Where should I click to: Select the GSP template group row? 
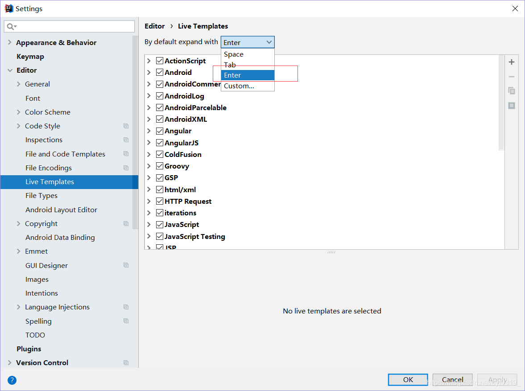(324, 178)
